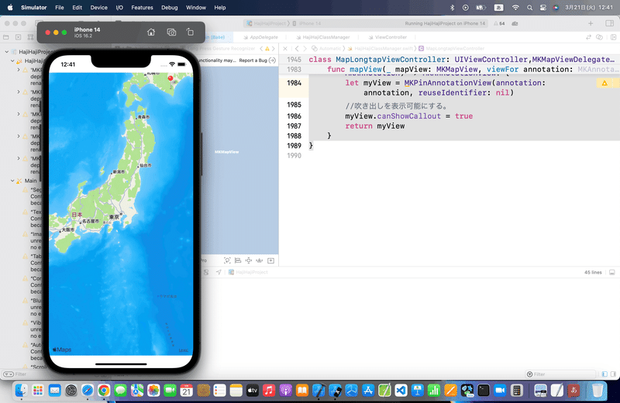Choose the iPhone 14 run destination
This screenshot has height=403, width=620.
306,24
